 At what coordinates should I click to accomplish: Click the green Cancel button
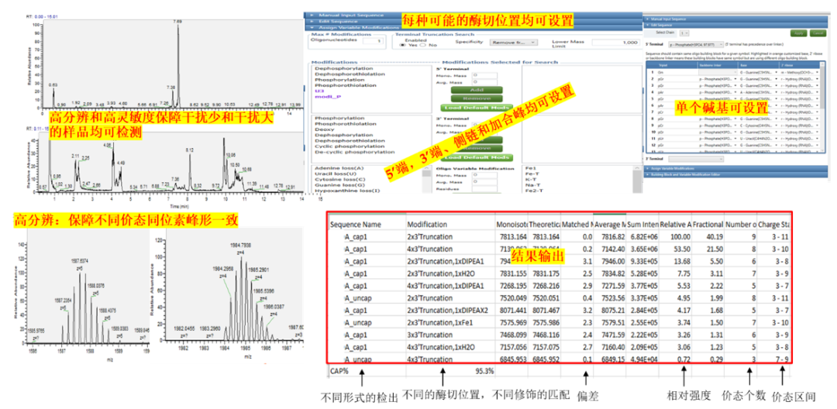pos(817,33)
